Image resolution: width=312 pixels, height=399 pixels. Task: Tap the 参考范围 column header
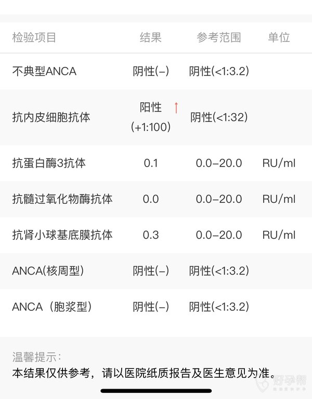click(x=219, y=37)
